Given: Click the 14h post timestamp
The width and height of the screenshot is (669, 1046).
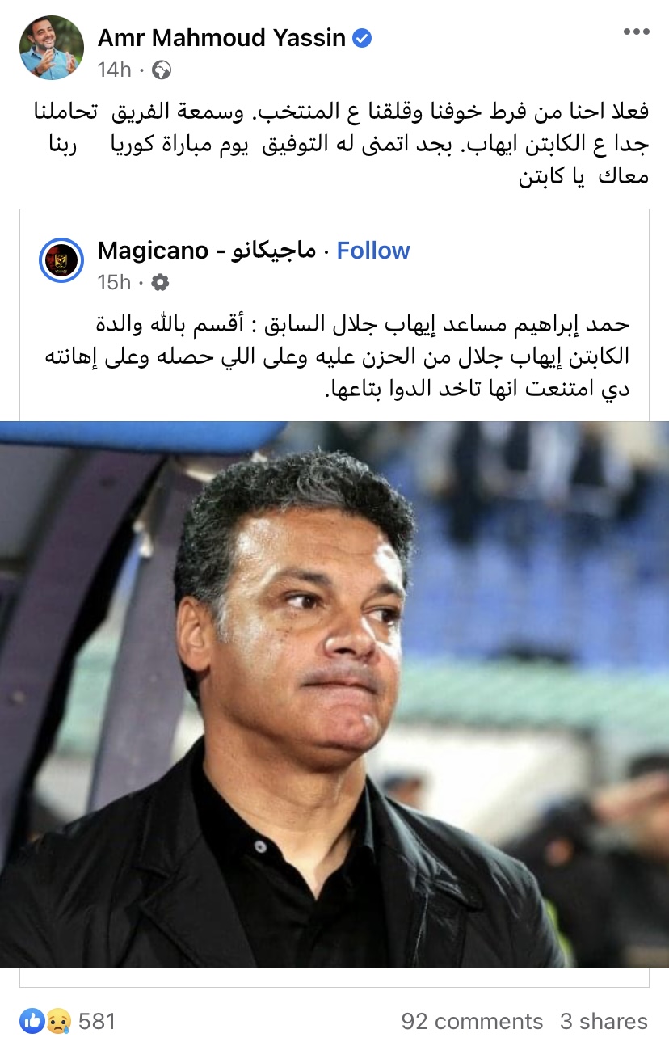Looking at the screenshot, I should (x=114, y=71).
